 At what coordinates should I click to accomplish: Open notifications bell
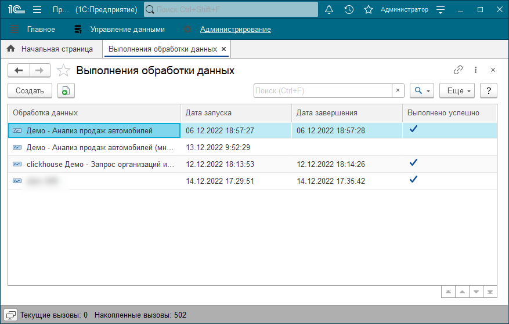coord(329,9)
